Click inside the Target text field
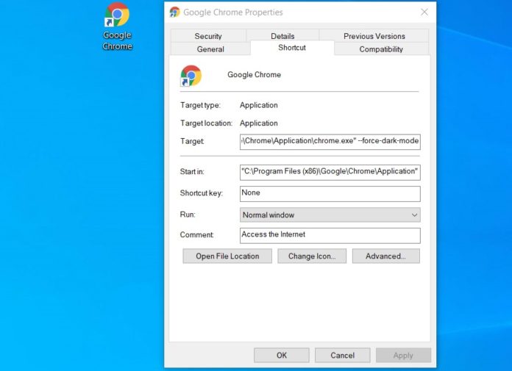Viewport: 512px width, 371px height. (x=330, y=142)
